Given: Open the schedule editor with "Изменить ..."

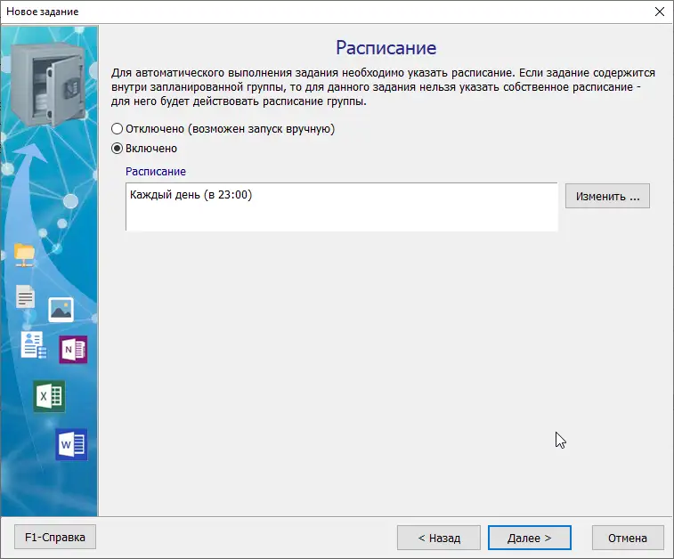Looking at the screenshot, I should point(607,197).
